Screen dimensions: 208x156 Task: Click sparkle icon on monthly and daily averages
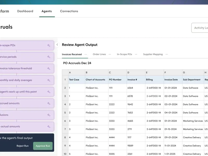(49, 80)
